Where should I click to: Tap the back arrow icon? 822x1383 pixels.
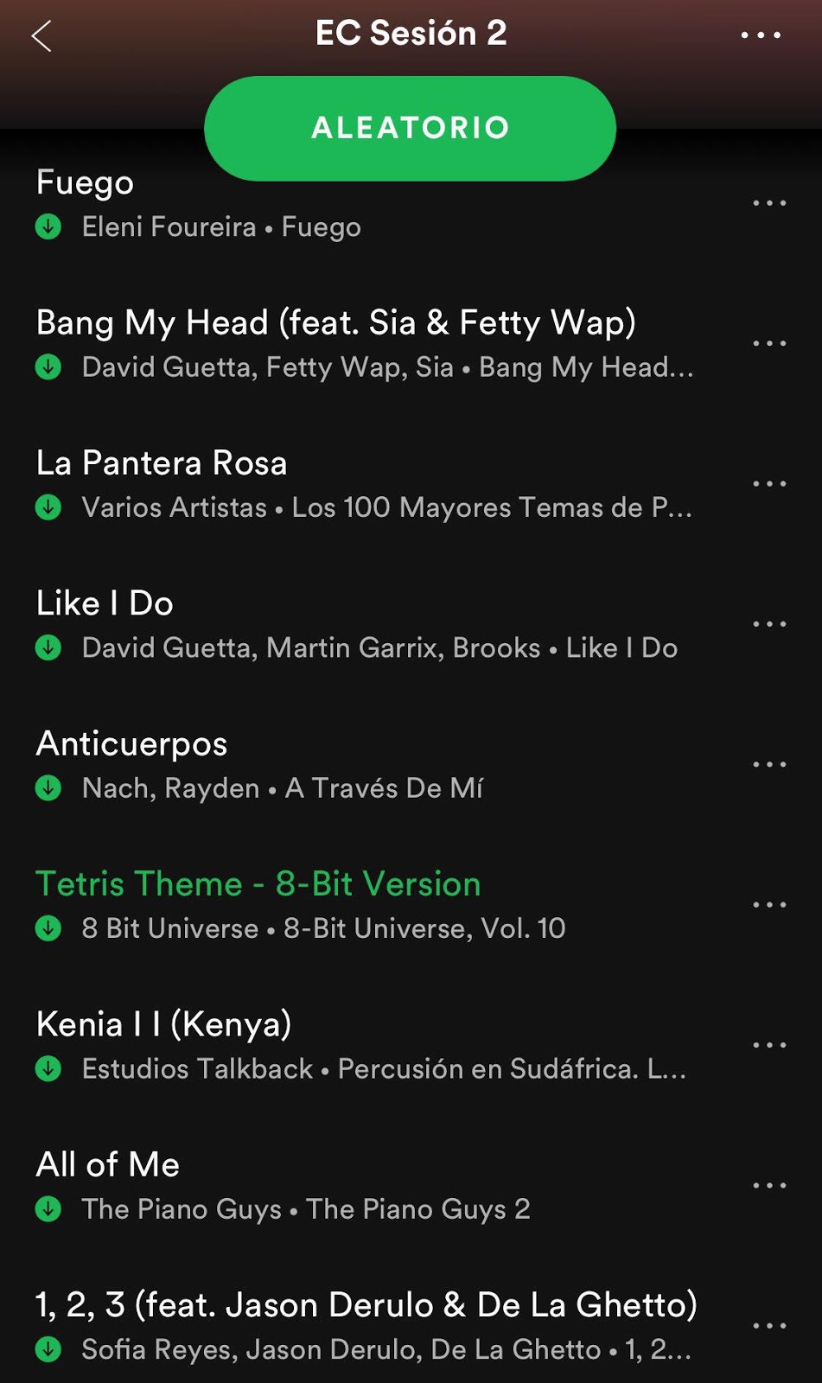(x=41, y=35)
